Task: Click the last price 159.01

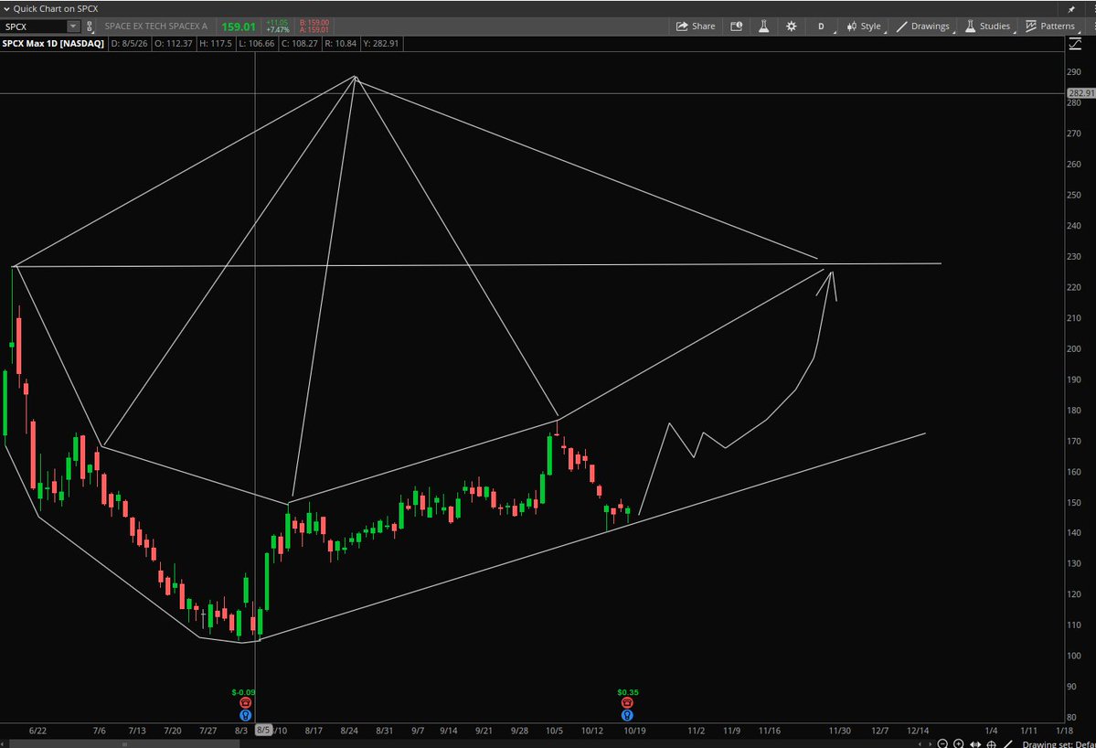Action: click(239, 27)
